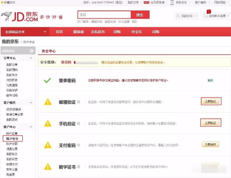The width and height of the screenshot is (231, 178).
Task: Open 我的关注 in the sidebar
Action: click(x=12, y=75)
